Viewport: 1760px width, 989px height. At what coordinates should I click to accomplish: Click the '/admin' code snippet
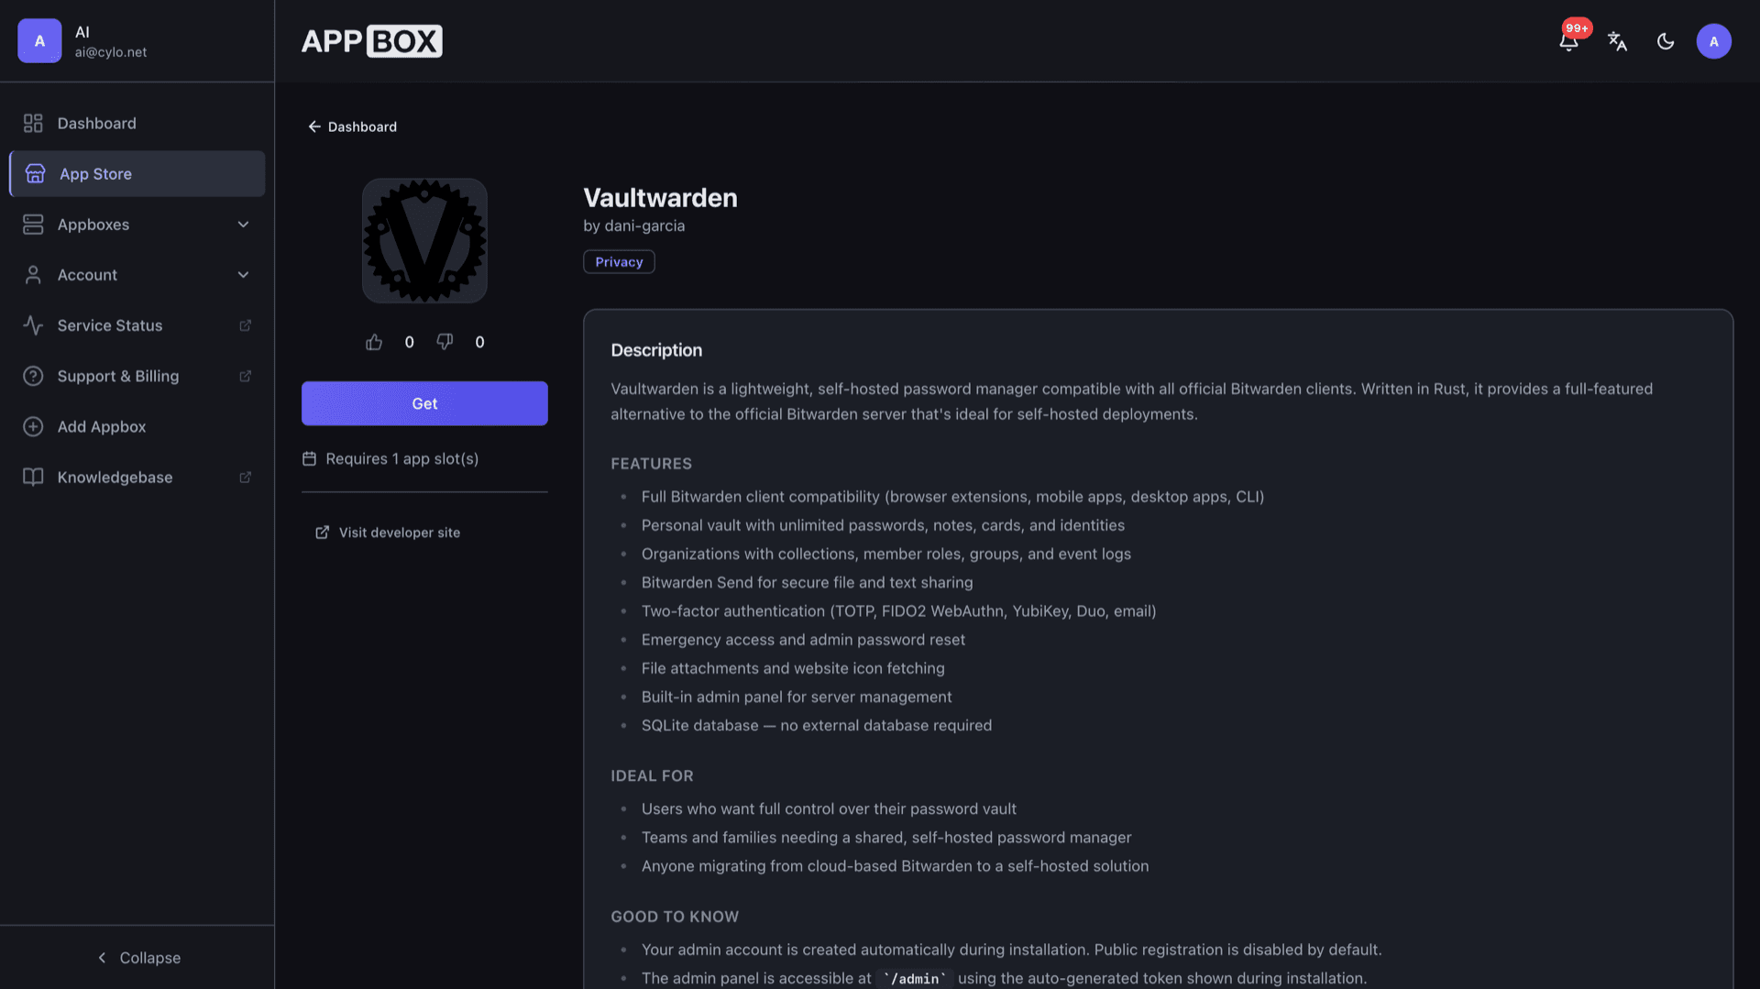tap(914, 978)
